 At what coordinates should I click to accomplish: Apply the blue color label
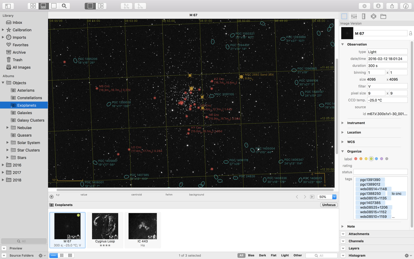coord(376,159)
